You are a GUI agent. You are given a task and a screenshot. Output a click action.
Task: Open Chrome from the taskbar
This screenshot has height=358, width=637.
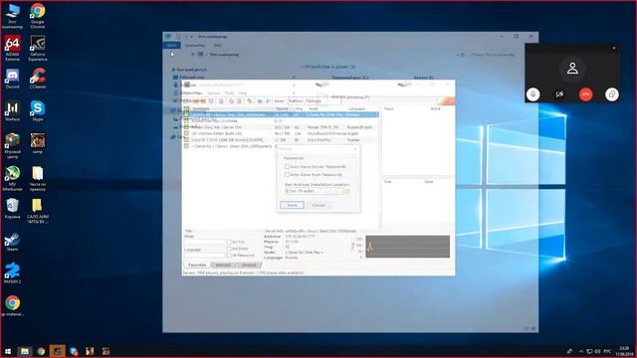(41, 351)
